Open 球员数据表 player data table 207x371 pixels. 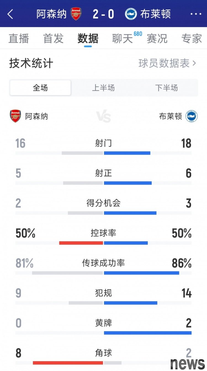[167, 63]
